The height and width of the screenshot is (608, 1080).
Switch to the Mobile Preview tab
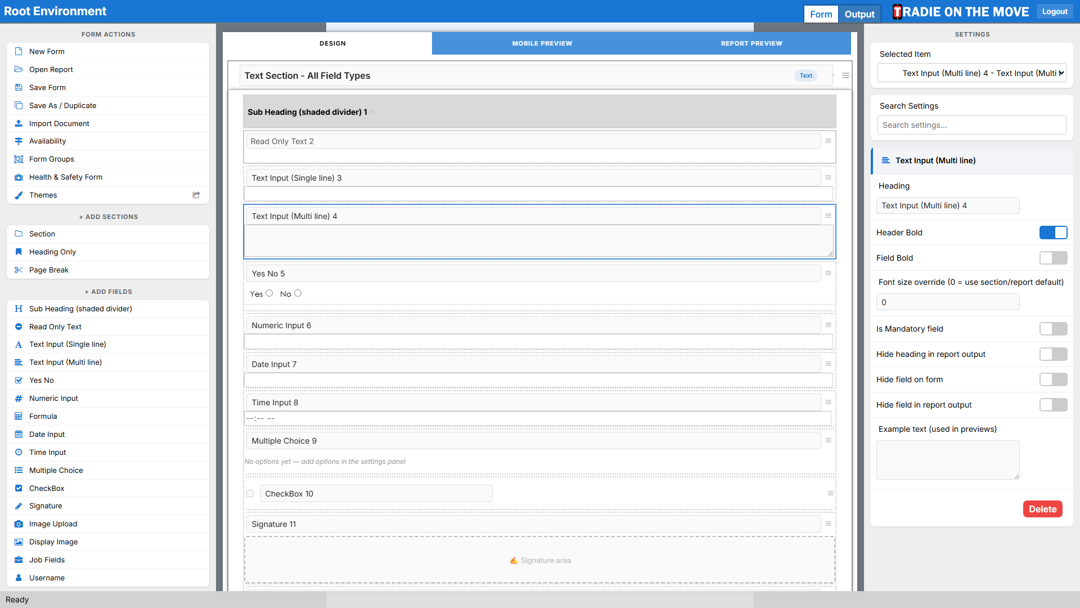pos(542,43)
